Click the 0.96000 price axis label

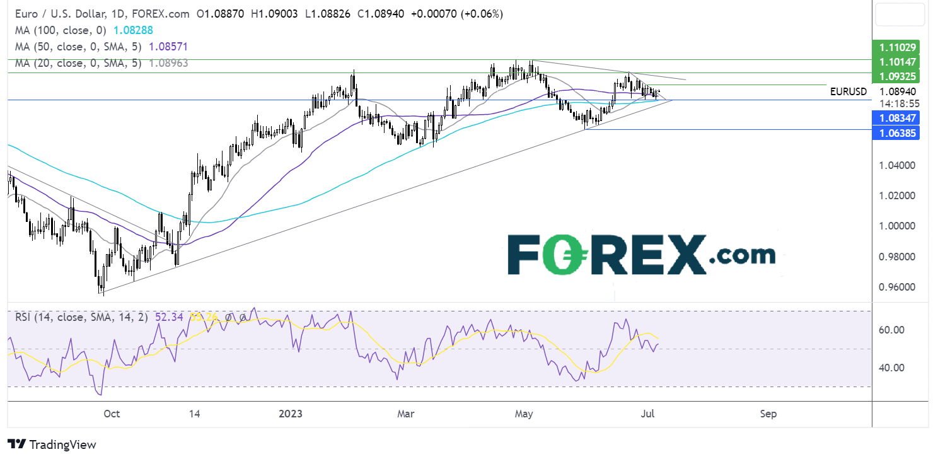(898, 287)
